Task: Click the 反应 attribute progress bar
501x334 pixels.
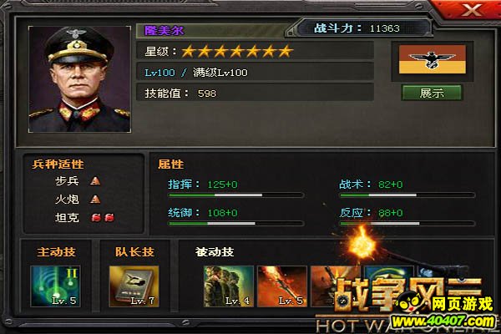Action: (x=407, y=224)
